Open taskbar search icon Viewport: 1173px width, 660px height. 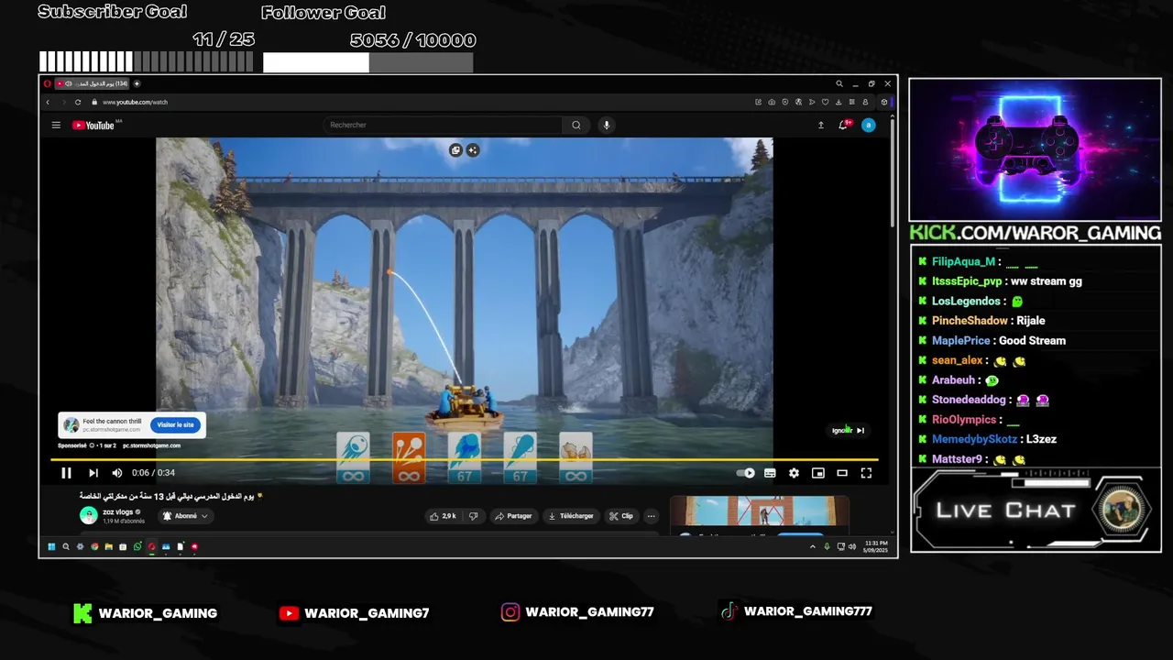(66, 547)
